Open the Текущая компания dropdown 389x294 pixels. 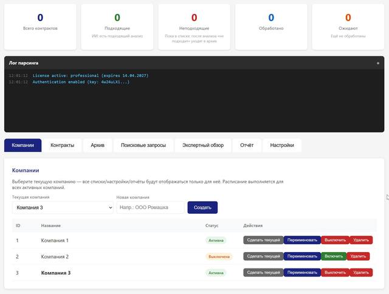click(x=63, y=208)
